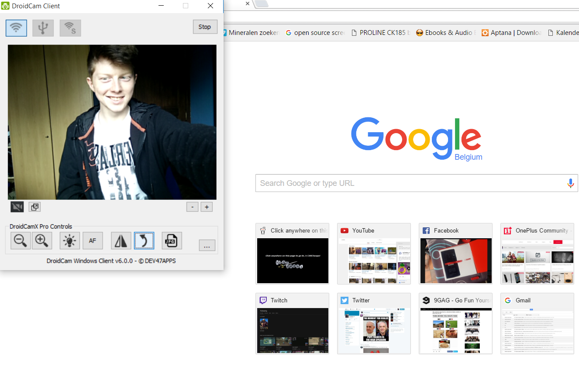Open Mineralen zoeken bookmark
Viewport: 579px width, 377px height.
pos(251,33)
